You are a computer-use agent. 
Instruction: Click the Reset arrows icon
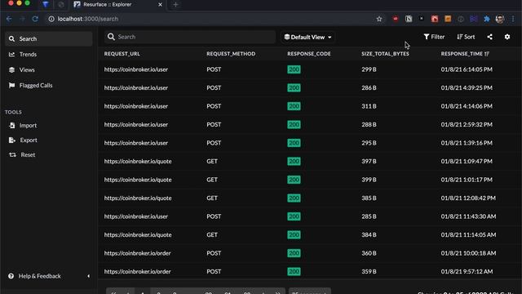[13, 154]
